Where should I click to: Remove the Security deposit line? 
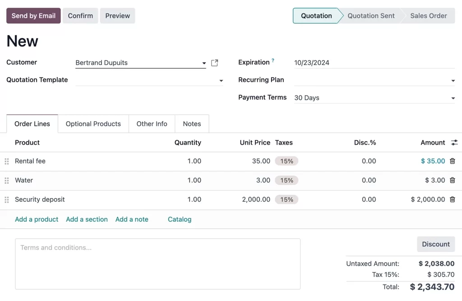453,199
